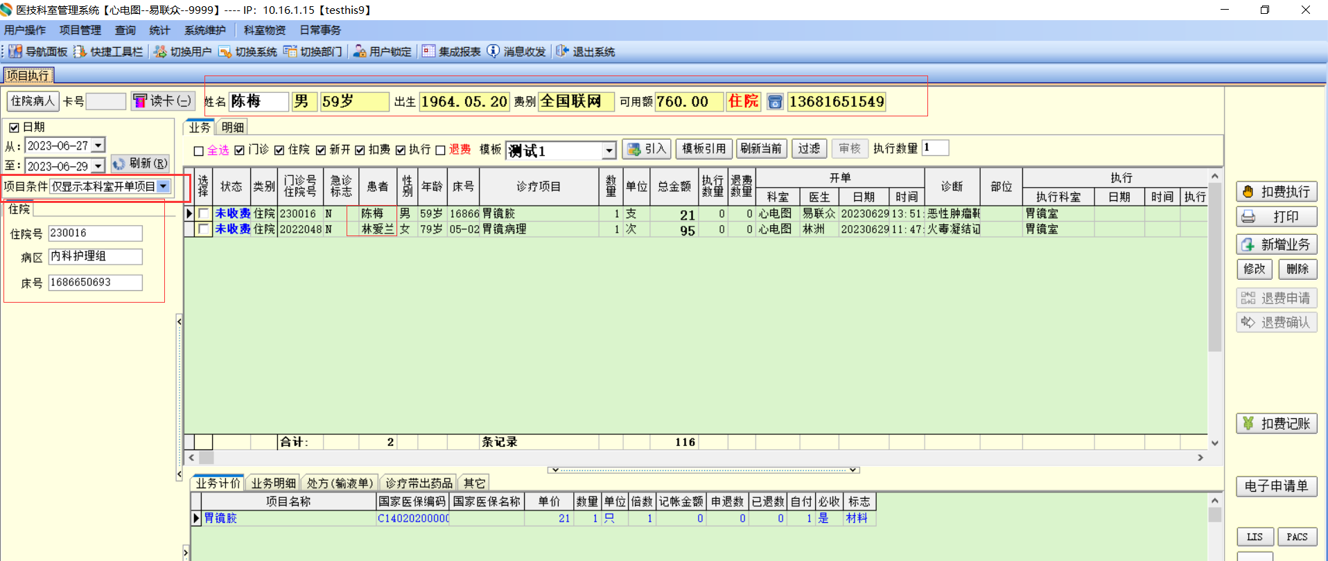Screen dimensions: 1328x561
Task: Click the 扣费执行 hand icon button
Action: [1277, 192]
